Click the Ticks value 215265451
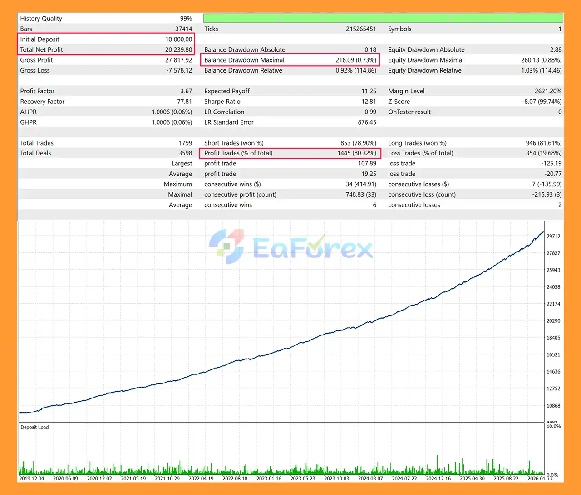581x495 pixels. pos(361,29)
